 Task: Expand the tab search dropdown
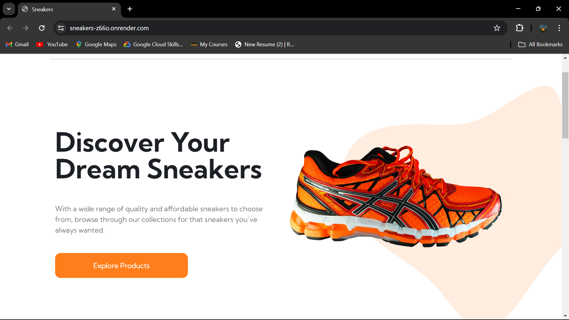[x=9, y=9]
